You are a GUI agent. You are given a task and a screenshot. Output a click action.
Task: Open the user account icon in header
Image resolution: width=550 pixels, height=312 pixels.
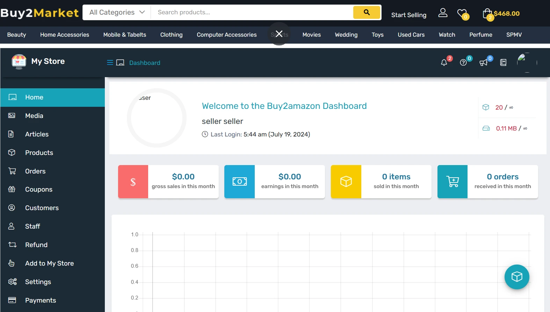[x=443, y=13]
